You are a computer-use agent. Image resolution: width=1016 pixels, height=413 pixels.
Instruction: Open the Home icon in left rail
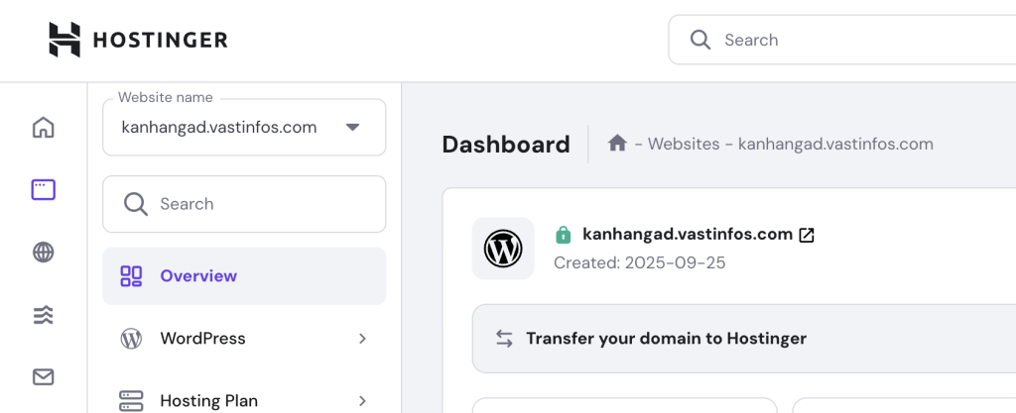43,128
